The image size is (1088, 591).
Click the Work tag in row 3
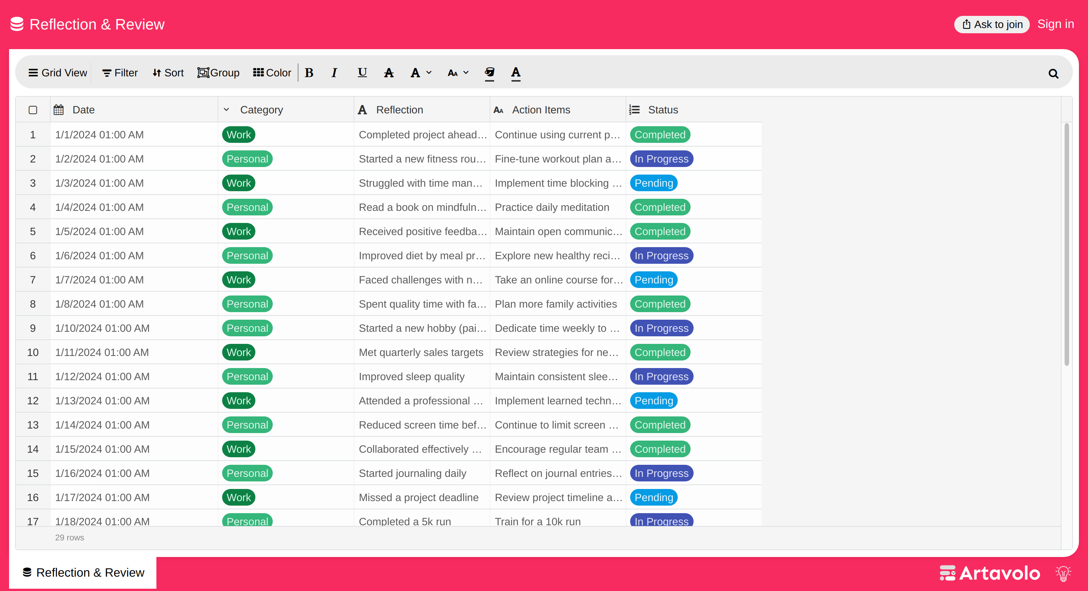pyautogui.click(x=239, y=183)
